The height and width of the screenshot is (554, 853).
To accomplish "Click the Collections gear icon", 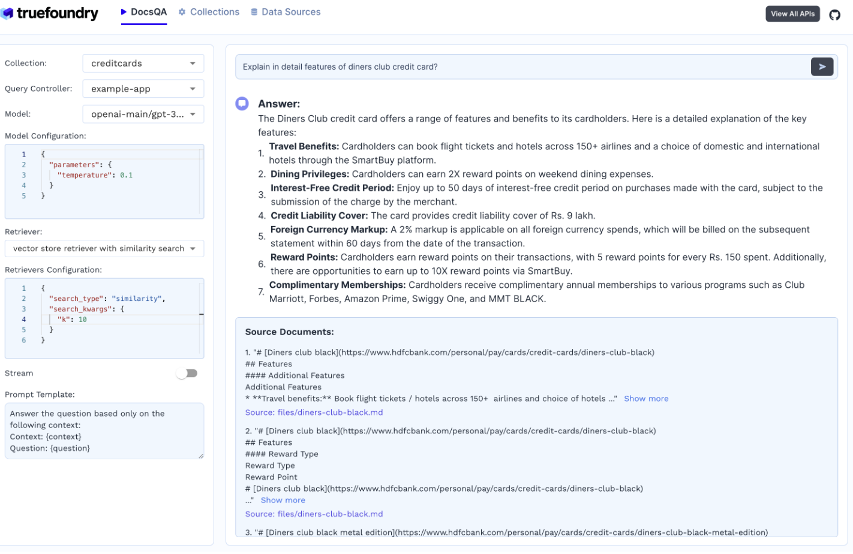I will click(182, 12).
